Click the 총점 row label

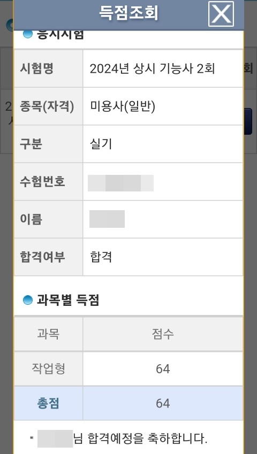coord(48,403)
